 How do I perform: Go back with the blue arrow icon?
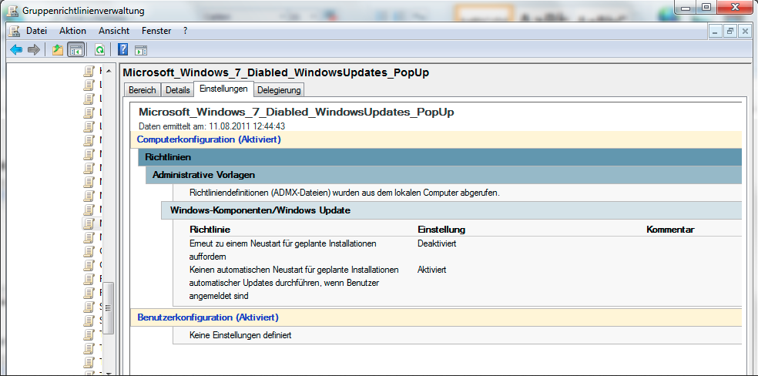pos(16,49)
